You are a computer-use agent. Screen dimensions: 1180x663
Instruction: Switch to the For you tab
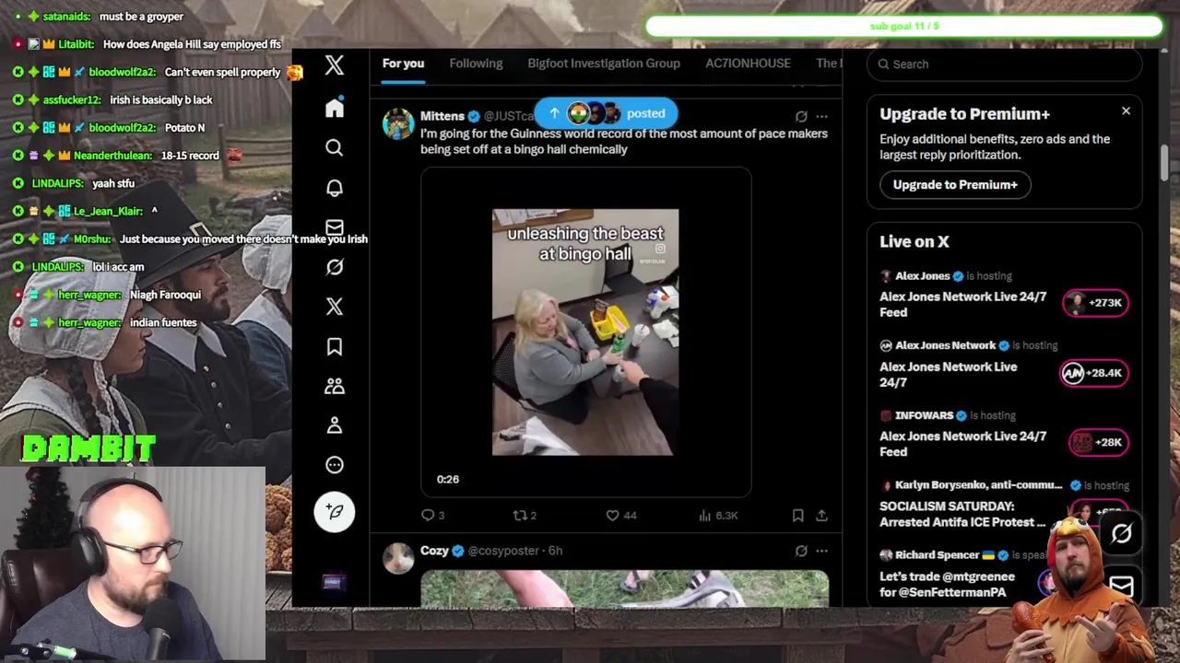[x=403, y=64]
